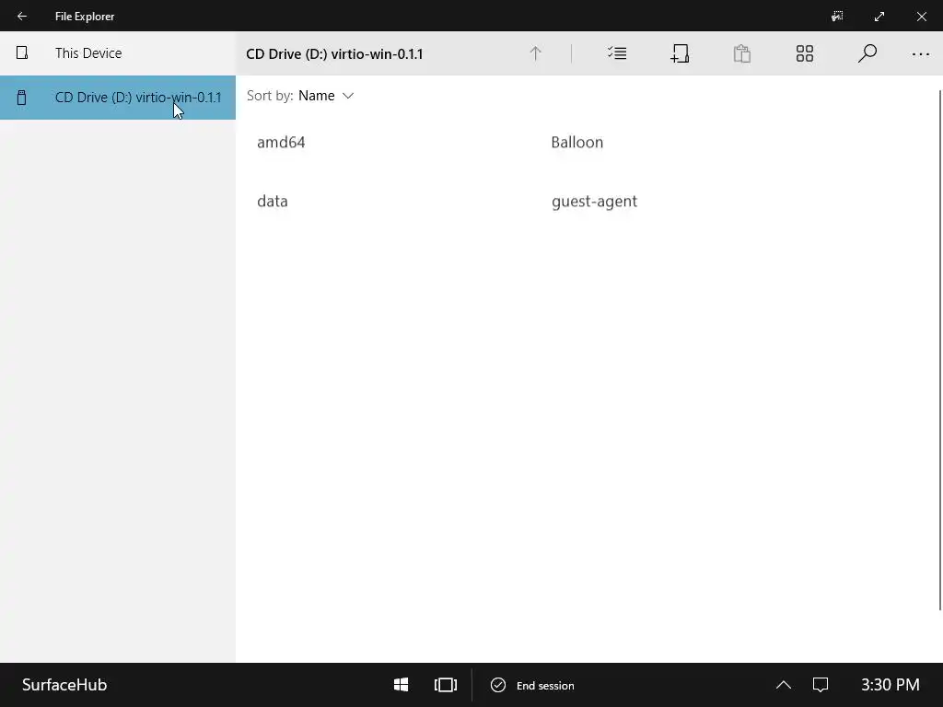Open the data folder
Viewport: 943px width, 707px height.
(x=273, y=202)
